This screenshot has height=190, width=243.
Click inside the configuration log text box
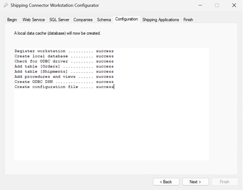point(112,104)
